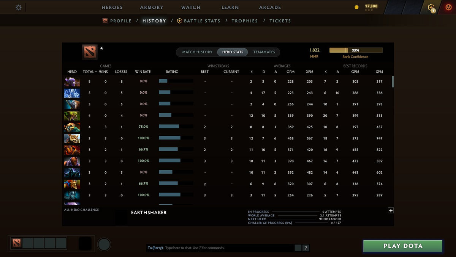Sort by WIN RATE column header
The width and height of the screenshot is (456, 257).
pyautogui.click(x=143, y=72)
